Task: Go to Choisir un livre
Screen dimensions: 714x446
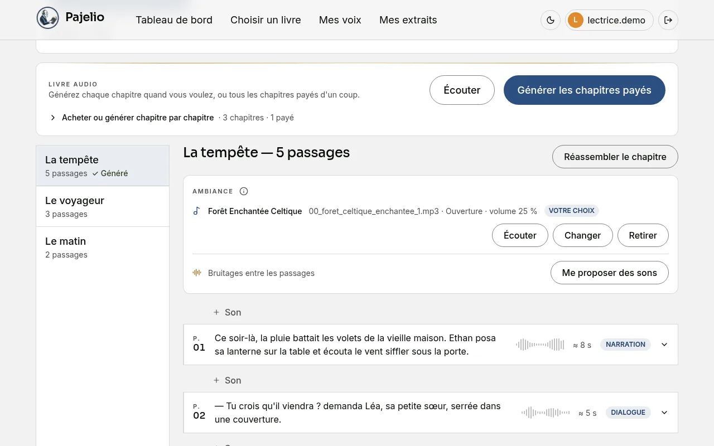Action: coord(266,20)
